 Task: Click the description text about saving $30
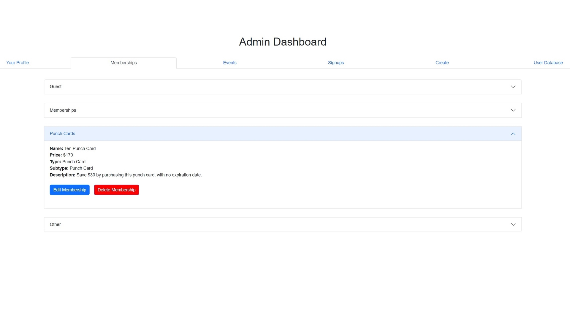pos(139,175)
